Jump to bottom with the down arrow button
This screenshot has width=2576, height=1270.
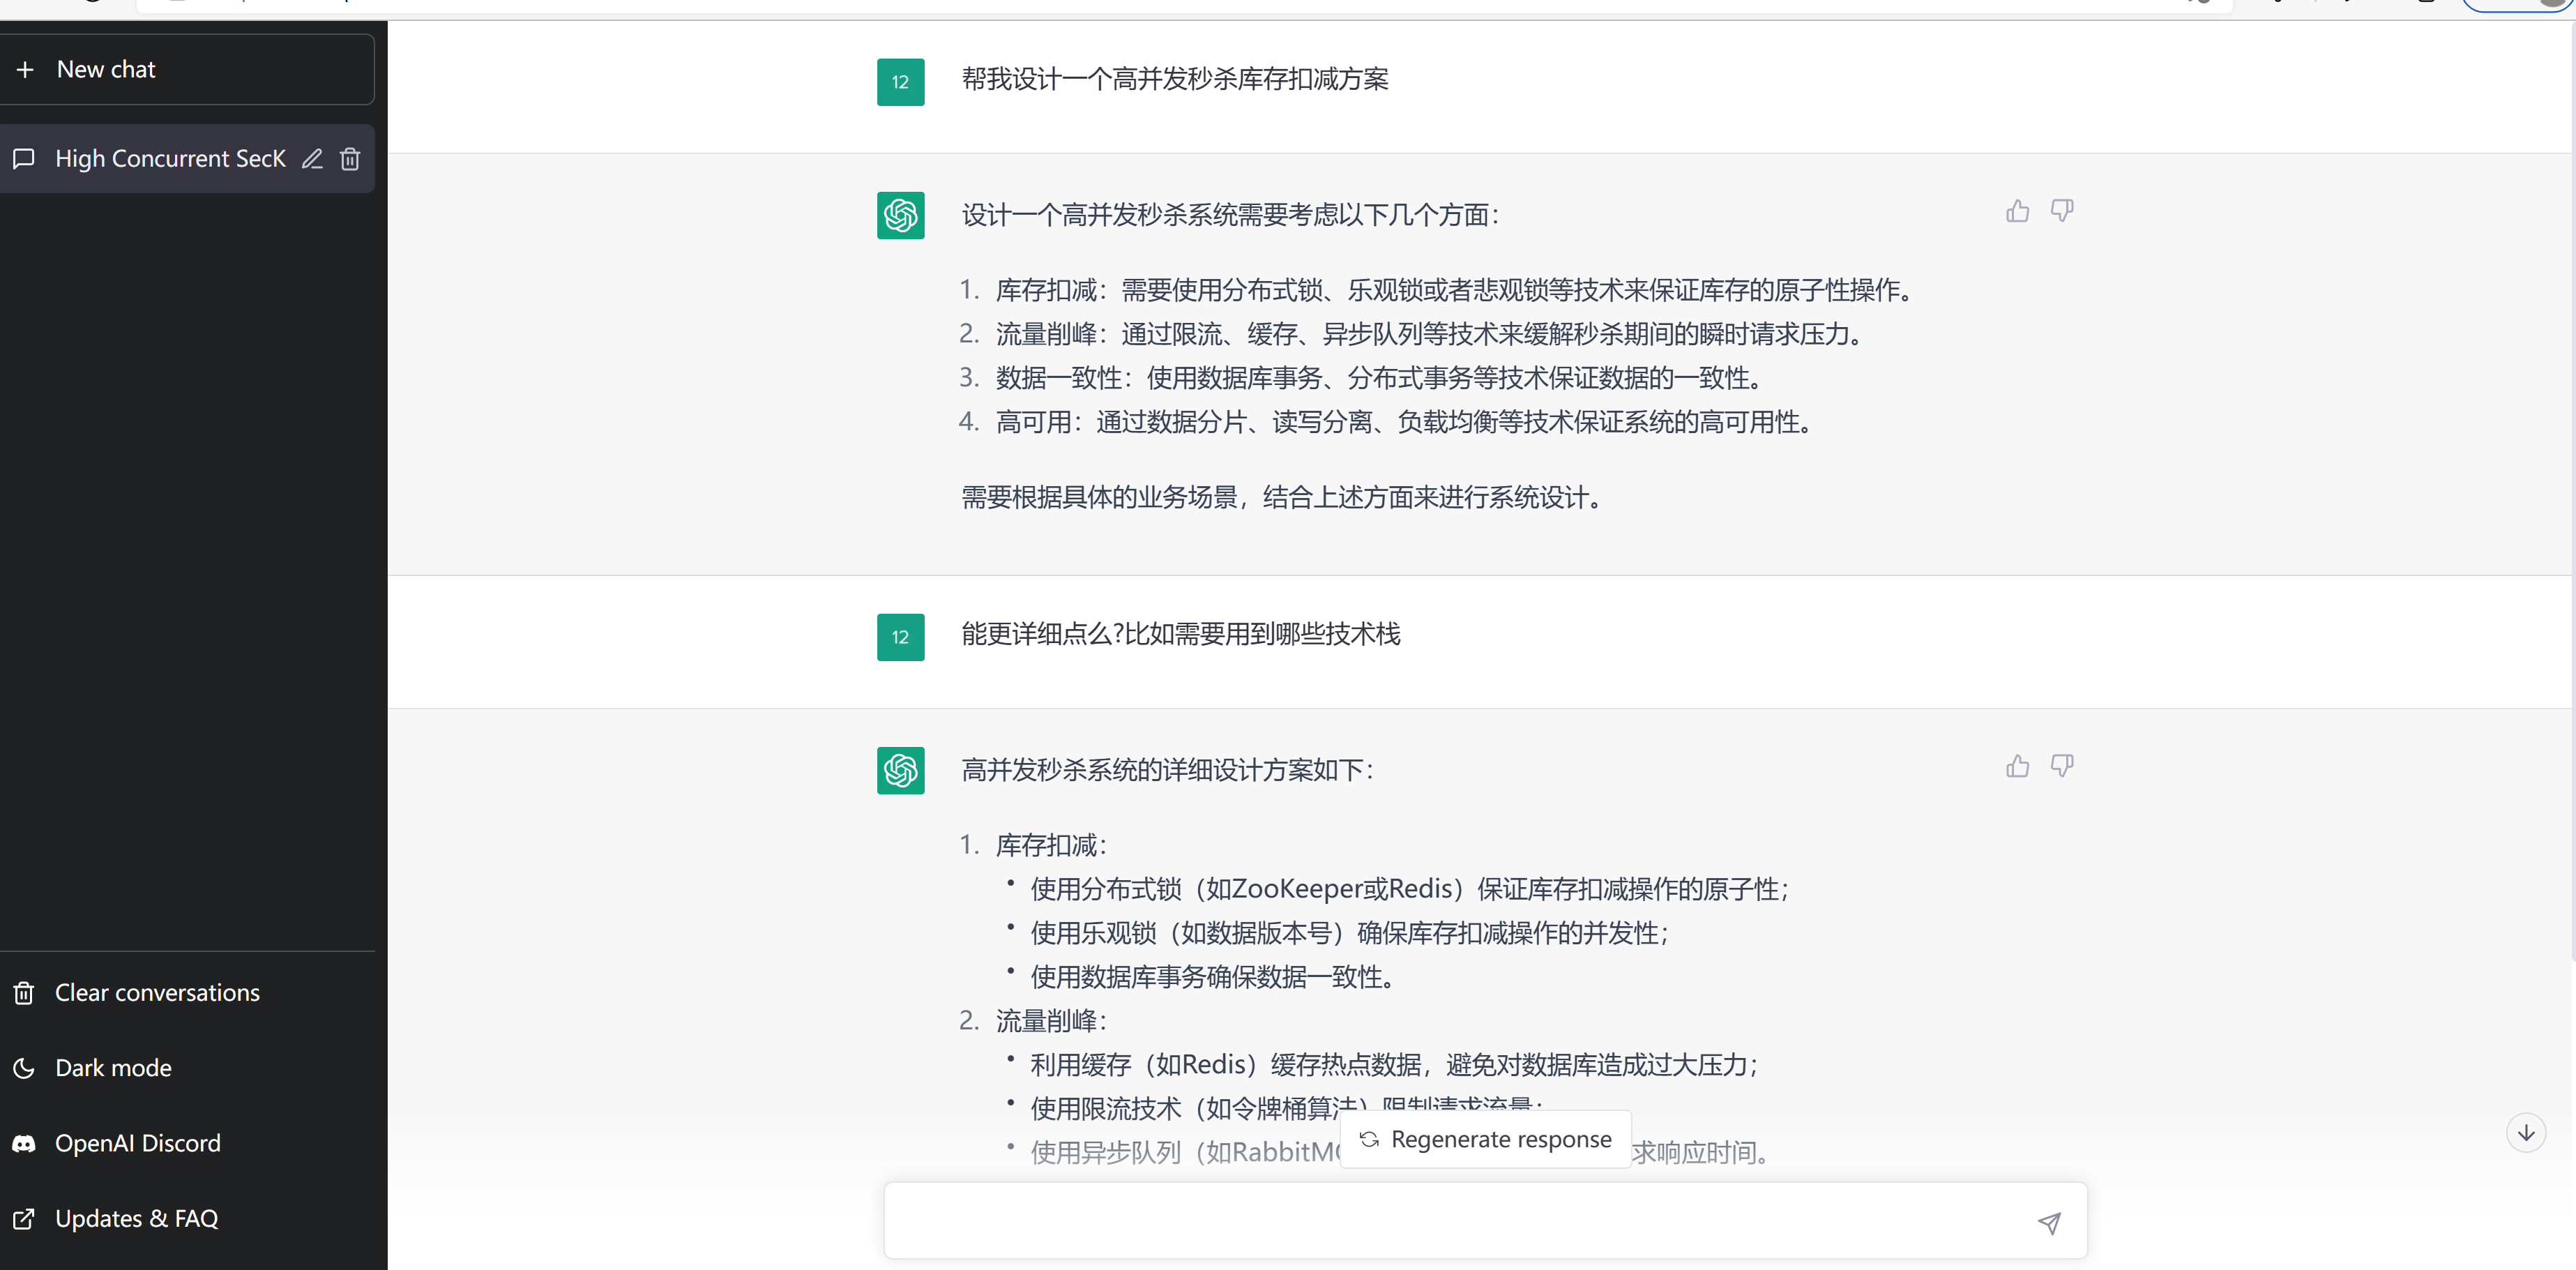(x=2526, y=1133)
